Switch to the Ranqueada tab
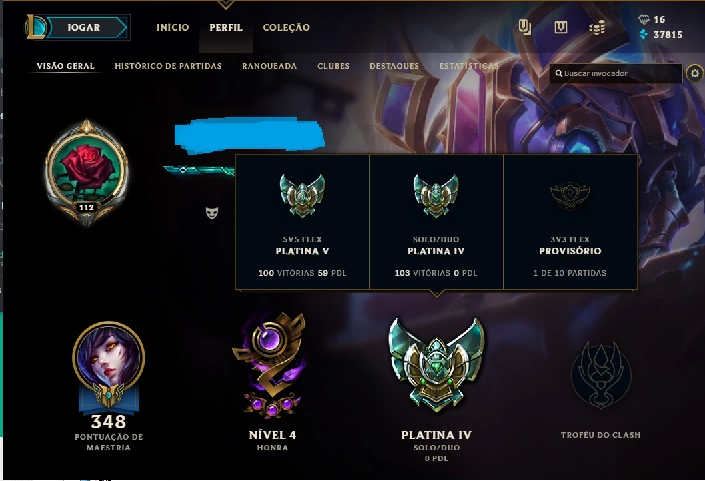Image resolution: width=705 pixels, height=481 pixels. coord(269,66)
